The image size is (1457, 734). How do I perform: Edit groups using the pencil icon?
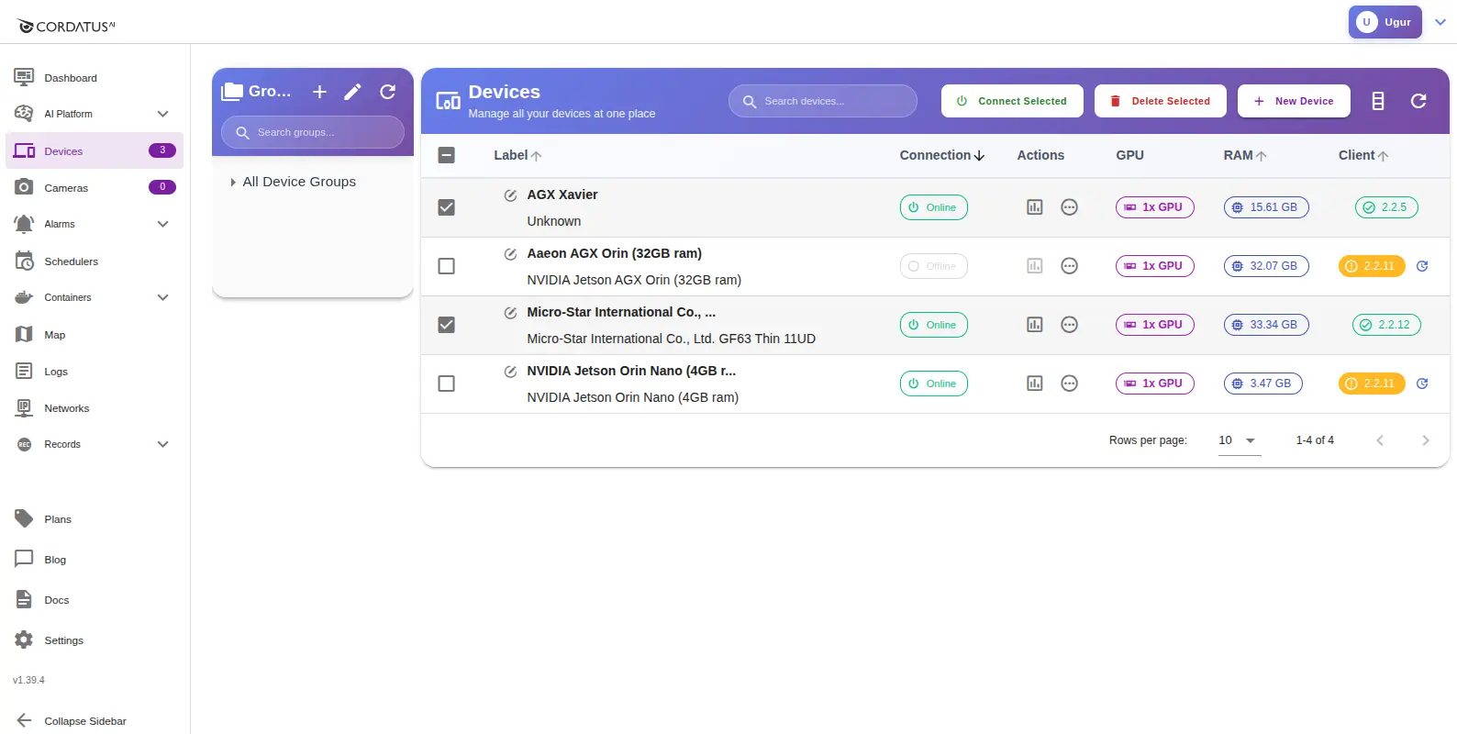[352, 92]
